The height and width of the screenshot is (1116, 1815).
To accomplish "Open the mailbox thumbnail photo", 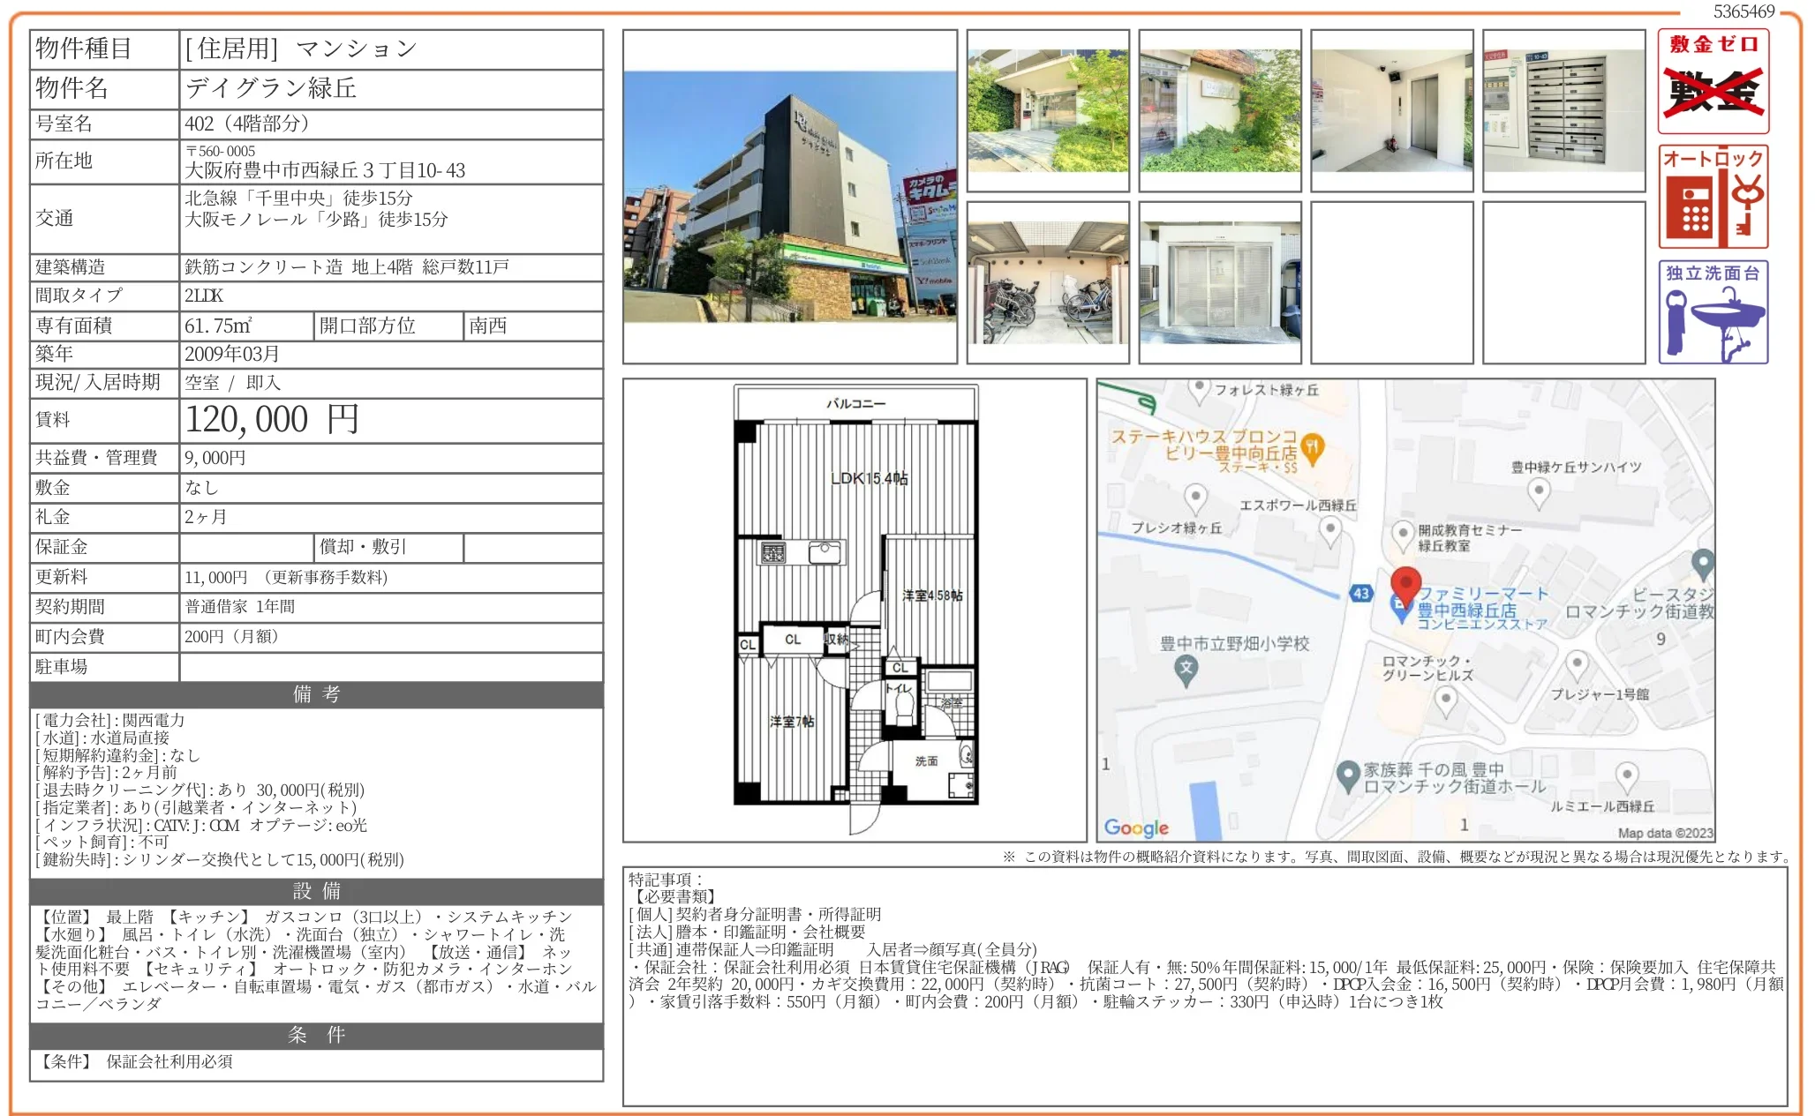I will [x=1563, y=110].
